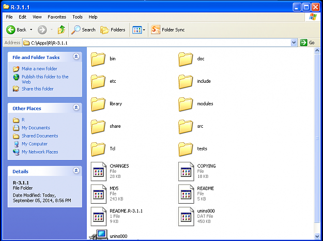Select the README.R-3.1.1 file icon

pos(99,217)
